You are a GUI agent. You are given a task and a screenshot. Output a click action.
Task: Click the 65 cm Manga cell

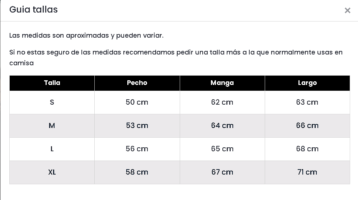point(222,149)
